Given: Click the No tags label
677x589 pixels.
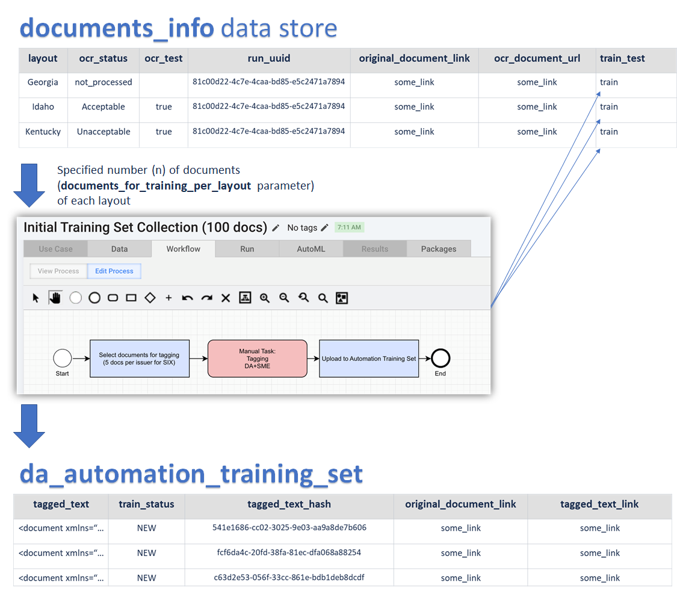Looking at the screenshot, I should pyautogui.click(x=302, y=227).
